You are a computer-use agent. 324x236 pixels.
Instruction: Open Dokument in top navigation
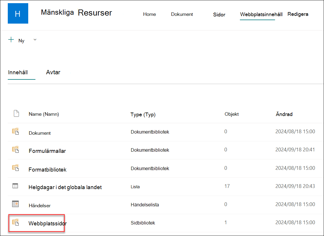click(182, 14)
